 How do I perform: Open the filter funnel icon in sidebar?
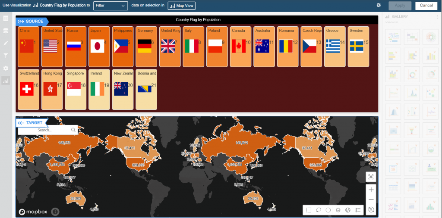coord(6,56)
